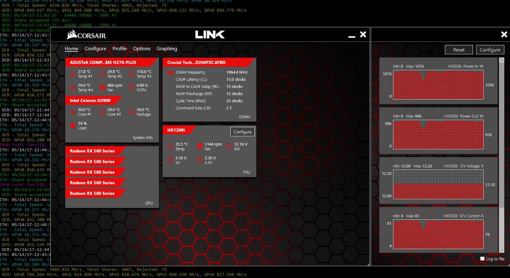Image resolution: width=510 pixels, height=278 pixels.
Task: Click Configure in the graph panel
Action: click(490, 50)
